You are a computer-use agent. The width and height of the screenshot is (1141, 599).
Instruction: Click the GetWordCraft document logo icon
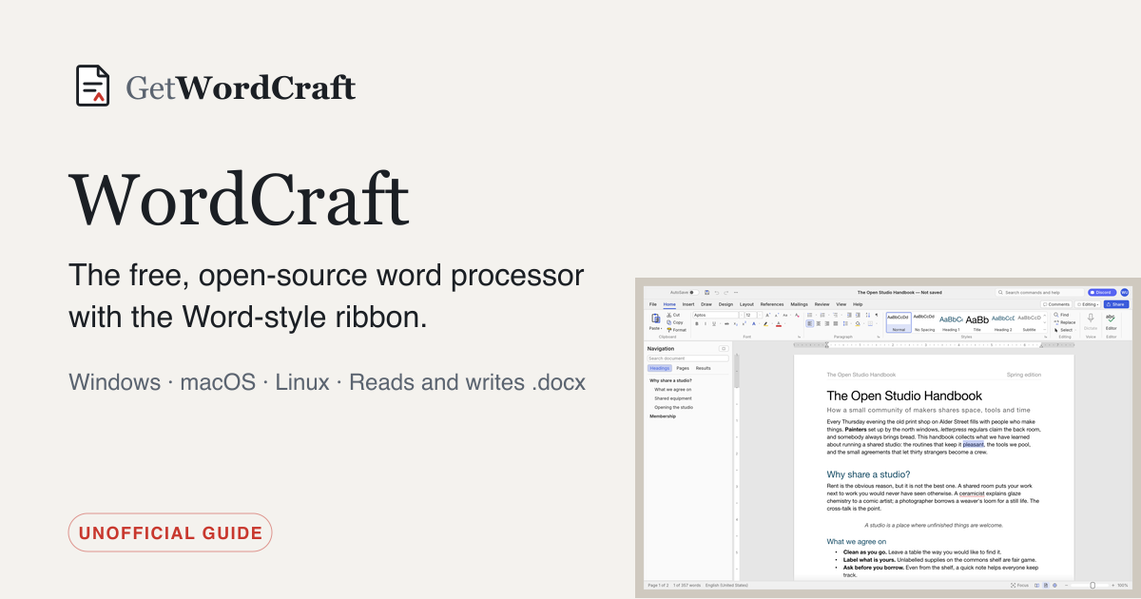click(x=93, y=86)
